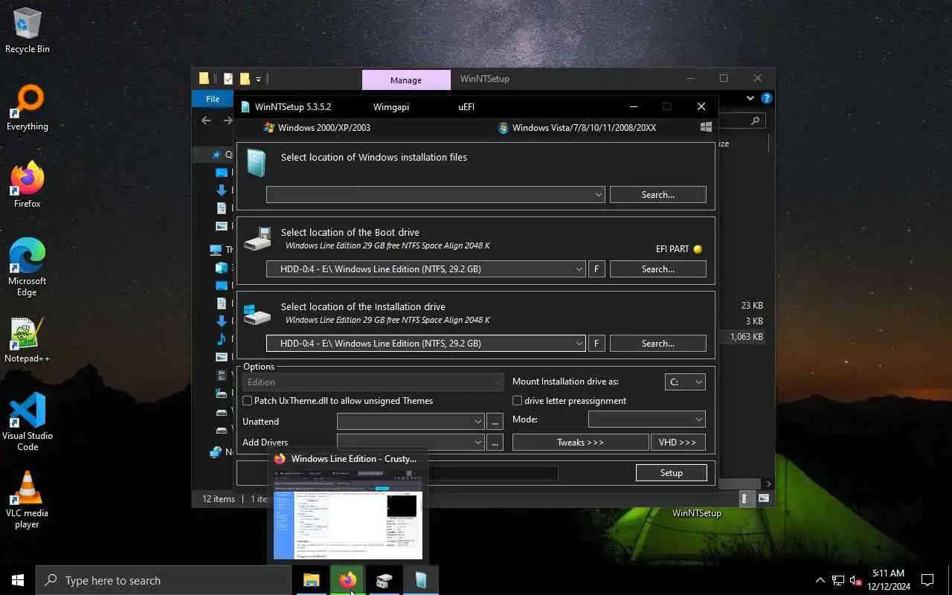Viewport: 952px width, 595px height.
Task: Open installation files location dropdown
Action: pos(599,195)
